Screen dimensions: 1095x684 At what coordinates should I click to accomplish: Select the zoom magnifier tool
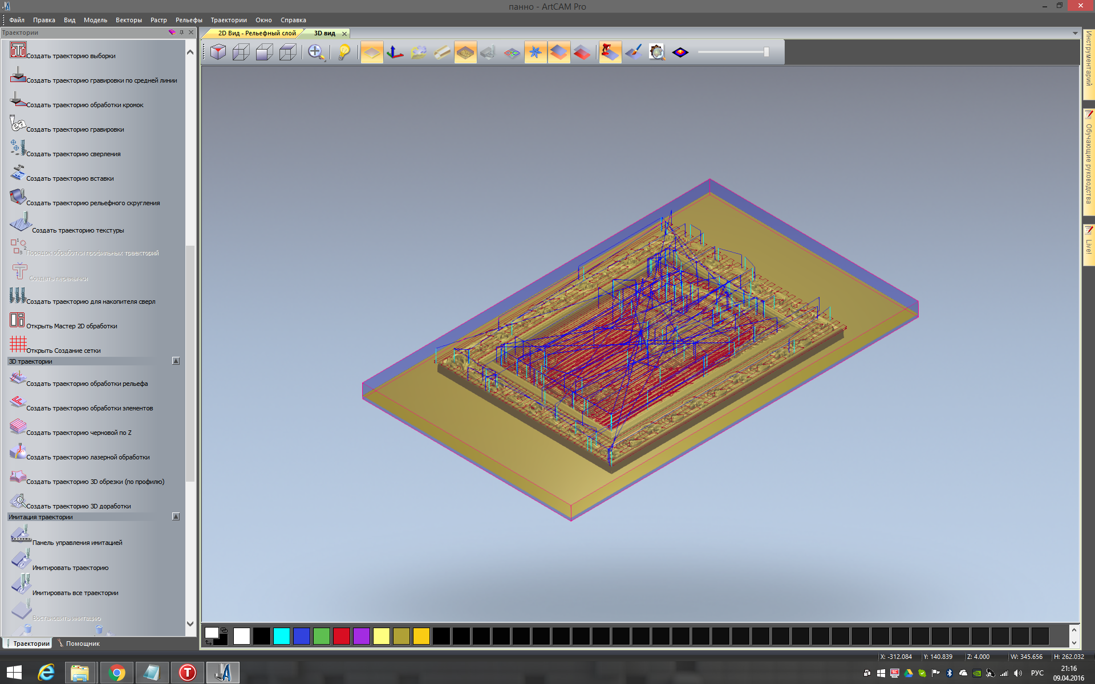point(315,52)
